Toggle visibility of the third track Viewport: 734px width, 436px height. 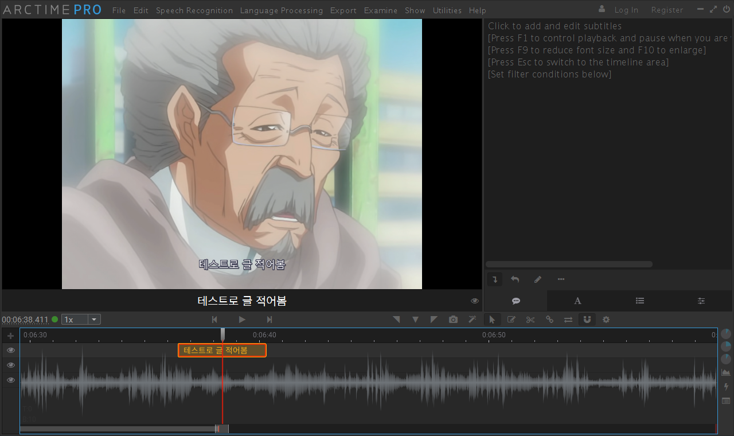click(10, 380)
